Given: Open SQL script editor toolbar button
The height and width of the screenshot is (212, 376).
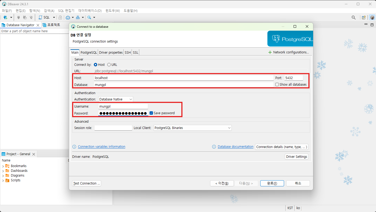Looking at the screenshot, I should [x=44, y=17].
